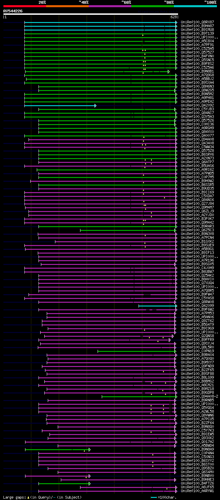Open hit UniRef100_B9H9W2

[197, 181]
